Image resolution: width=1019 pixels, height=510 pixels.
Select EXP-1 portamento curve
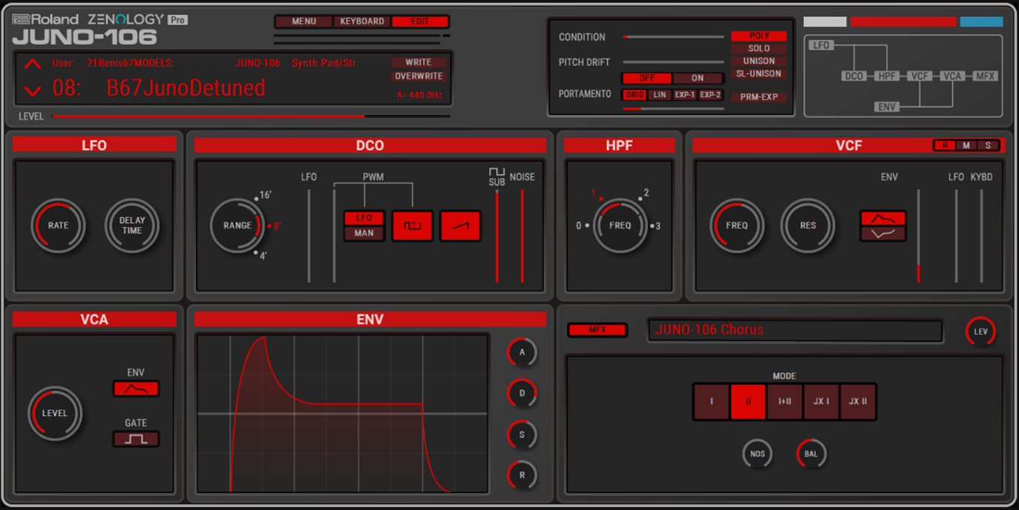pos(685,95)
